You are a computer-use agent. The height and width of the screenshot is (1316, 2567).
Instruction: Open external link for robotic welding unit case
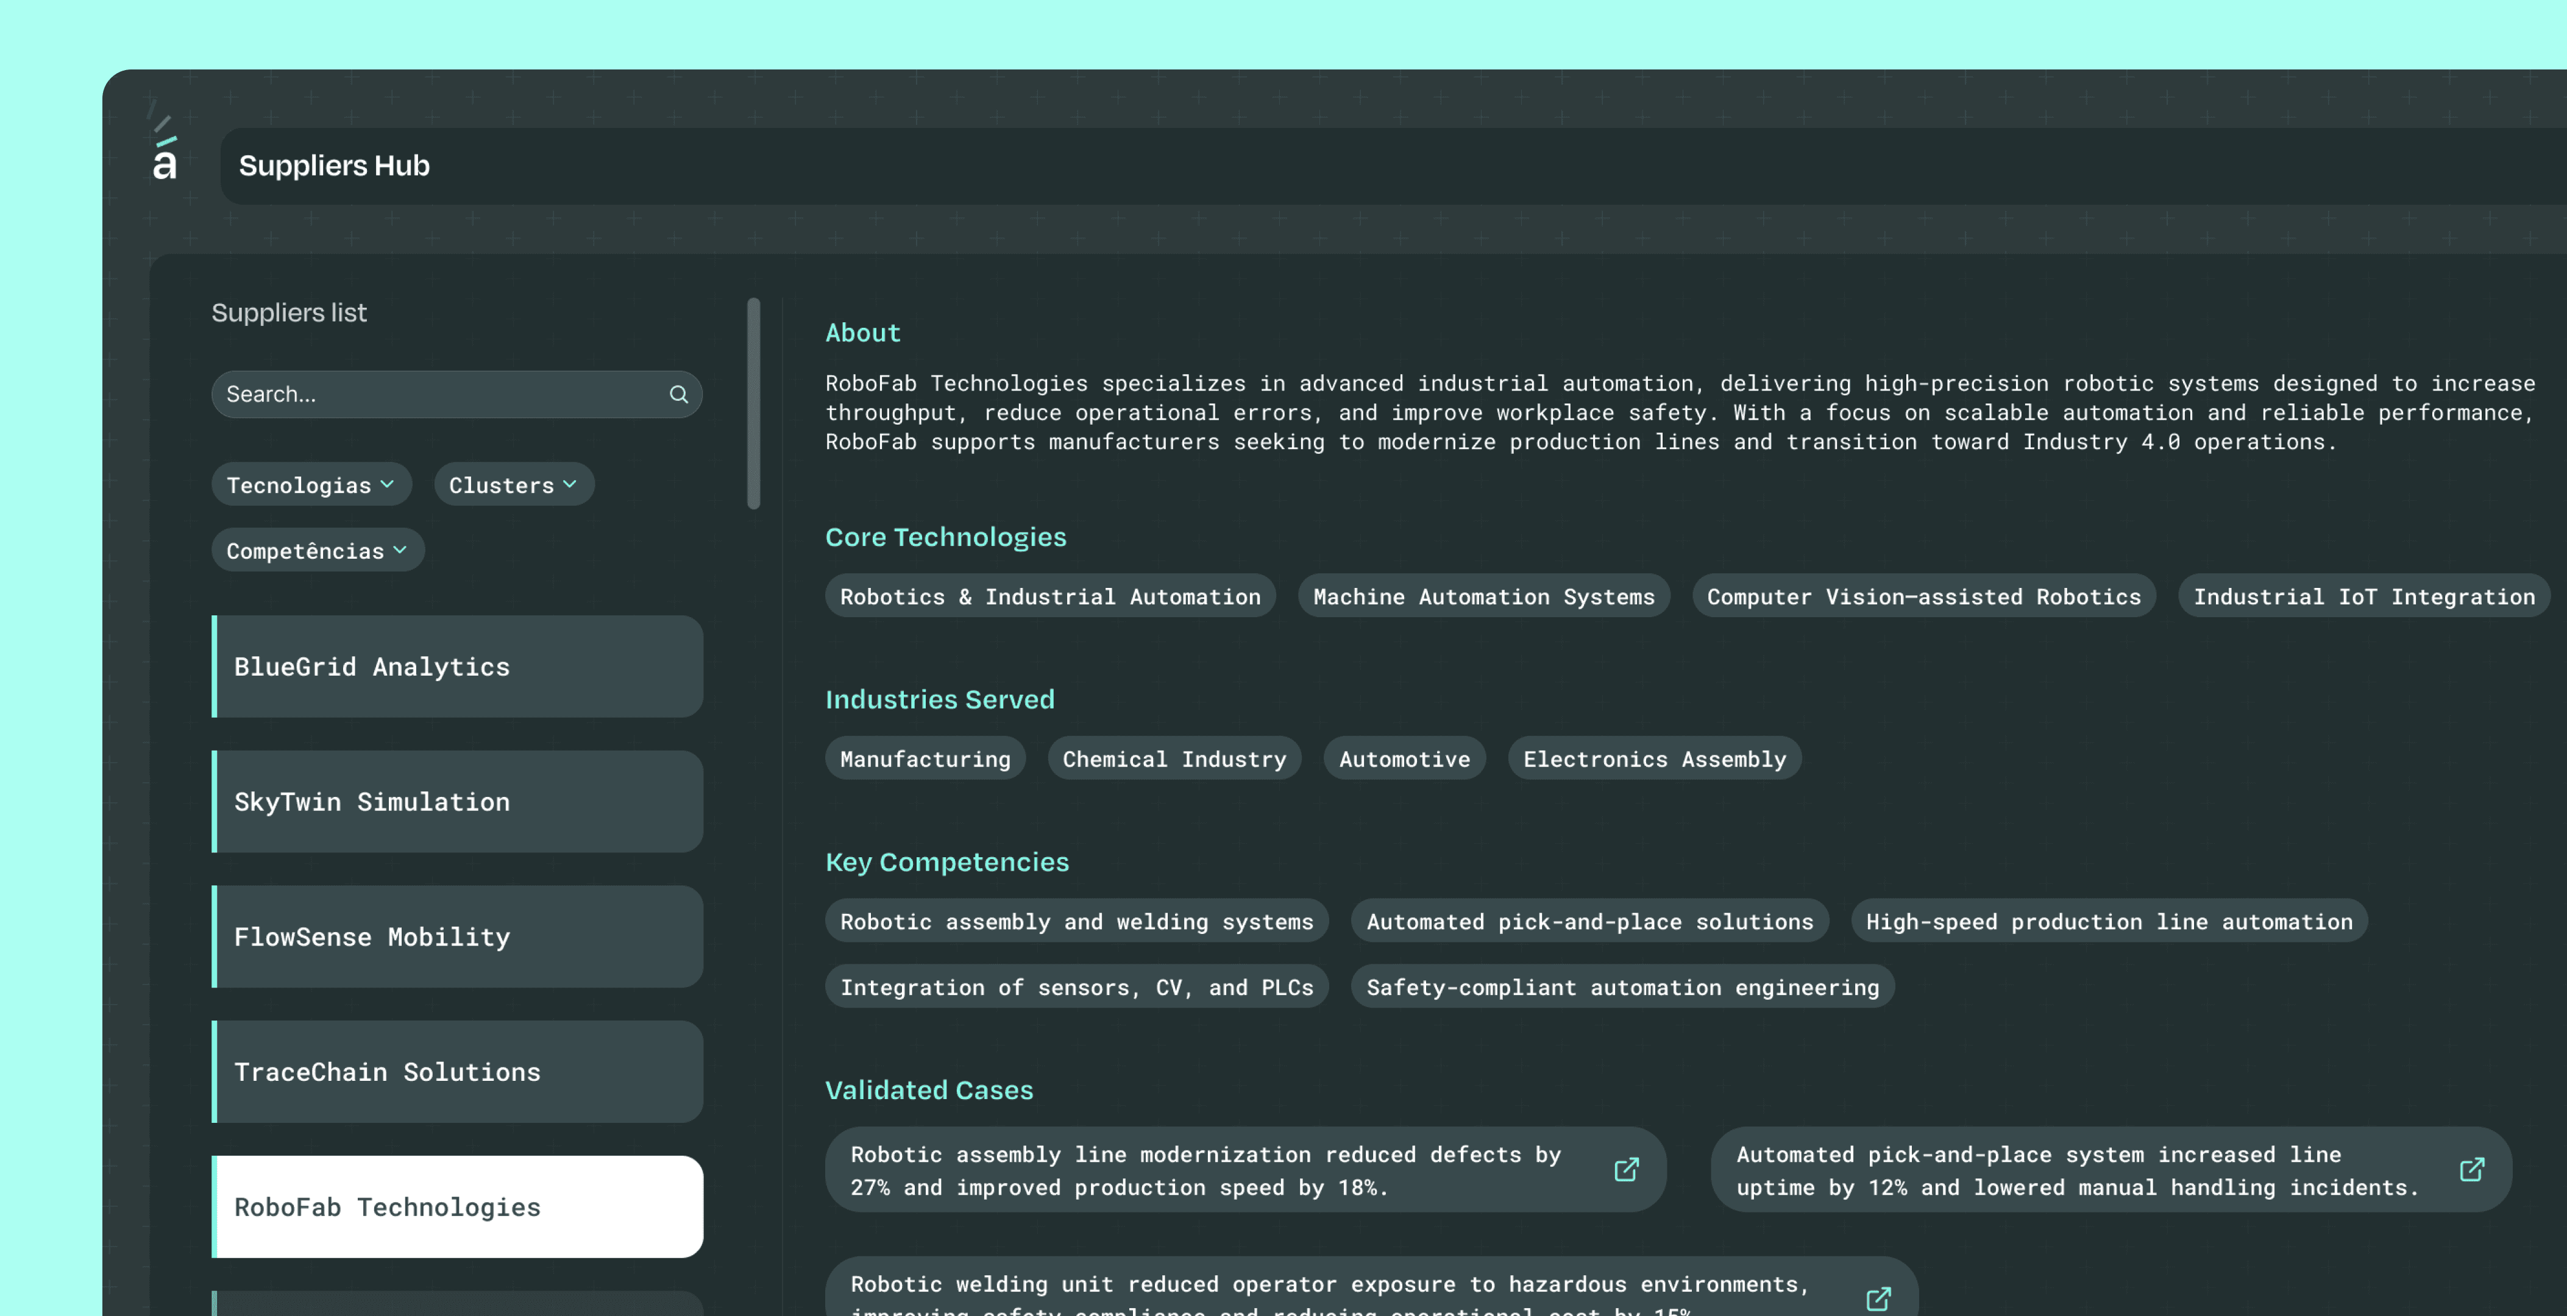pyautogui.click(x=1878, y=1298)
